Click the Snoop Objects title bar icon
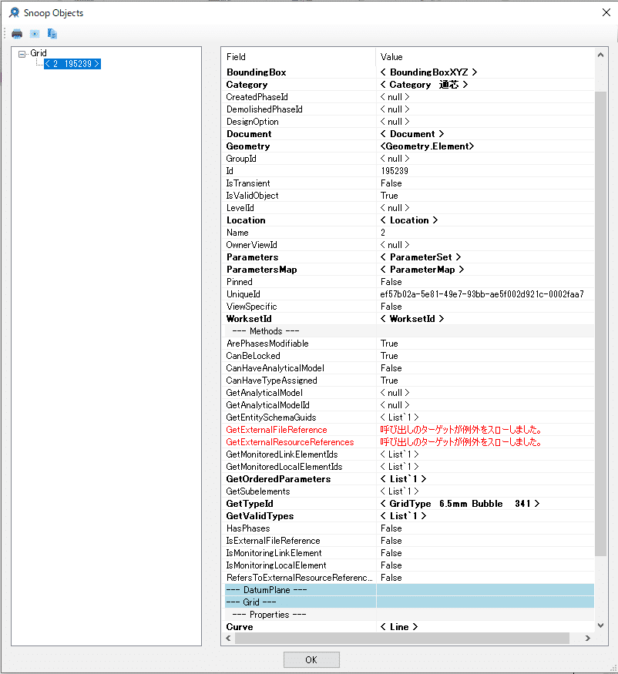Image resolution: width=618 pixels, height=674 pixels. click(14, 13)
